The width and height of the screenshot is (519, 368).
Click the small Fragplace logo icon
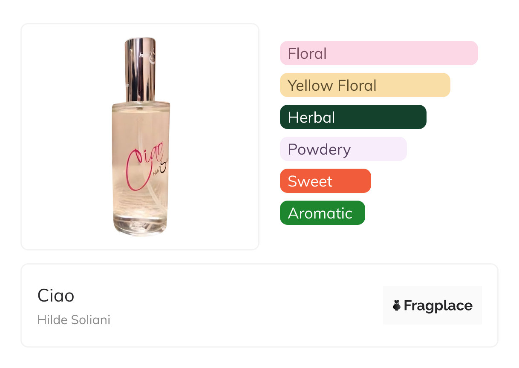[397, 305]
